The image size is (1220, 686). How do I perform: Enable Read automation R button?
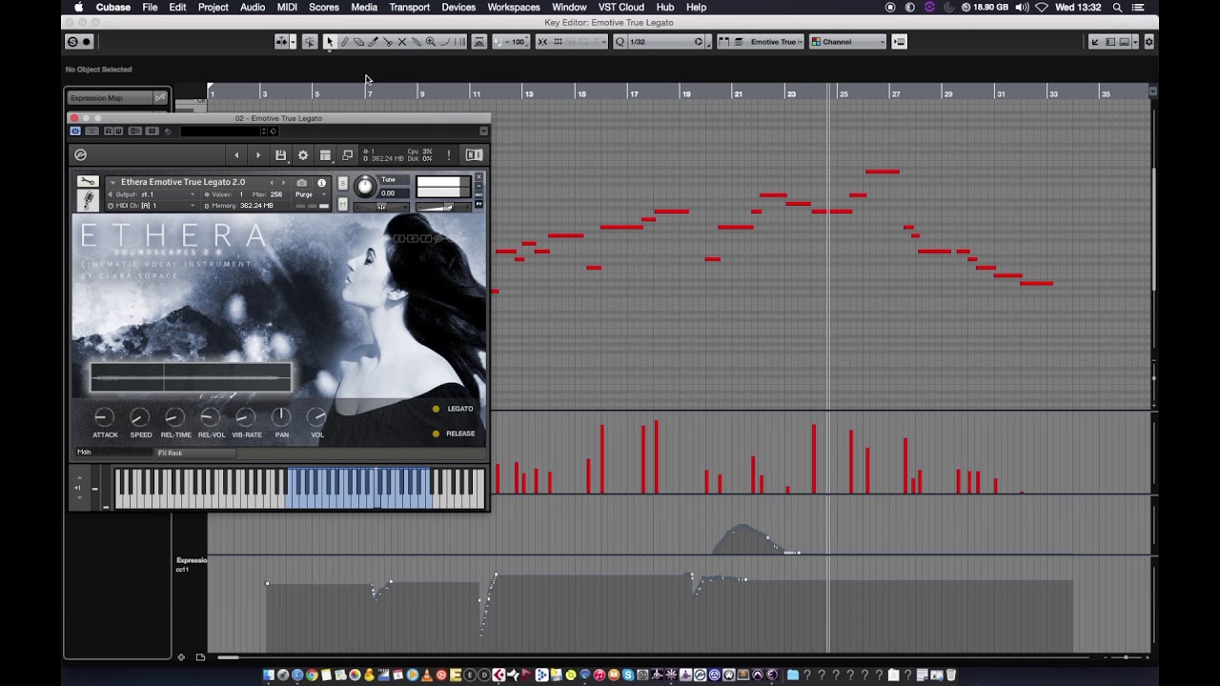pyautogui.click(x=109, y=131)
